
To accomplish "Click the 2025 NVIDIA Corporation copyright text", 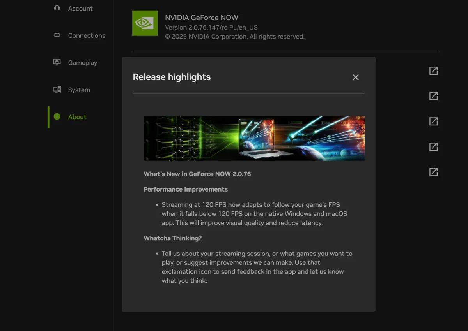I will point(235,37).
